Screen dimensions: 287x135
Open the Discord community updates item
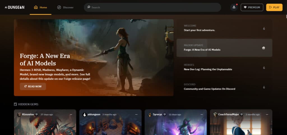point(224,87)
